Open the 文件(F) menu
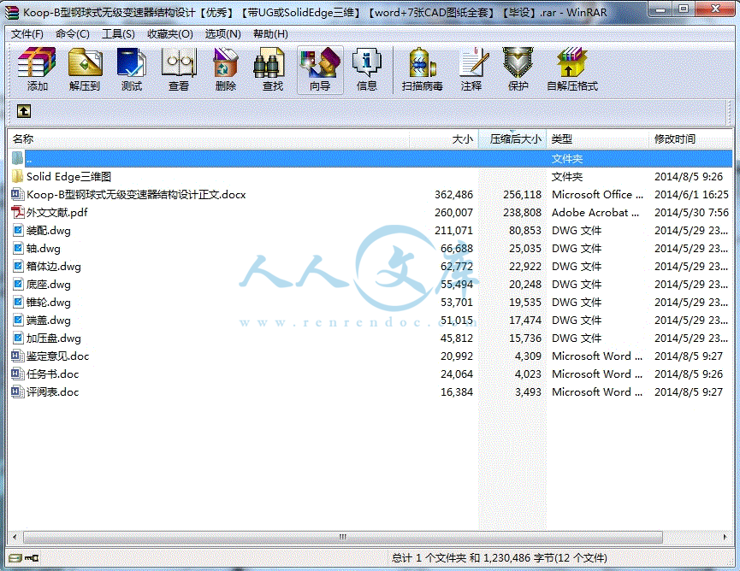 pyautogui.click(x=27, y=34)
